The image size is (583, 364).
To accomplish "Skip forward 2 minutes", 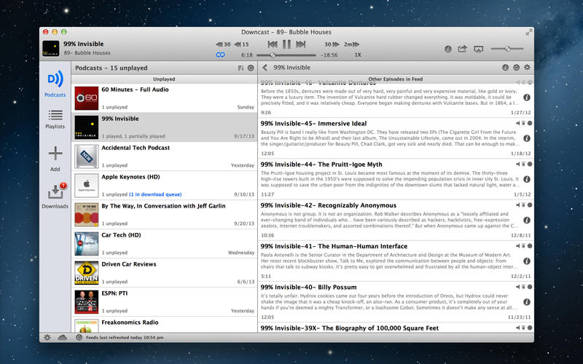I will coord(352,44).
